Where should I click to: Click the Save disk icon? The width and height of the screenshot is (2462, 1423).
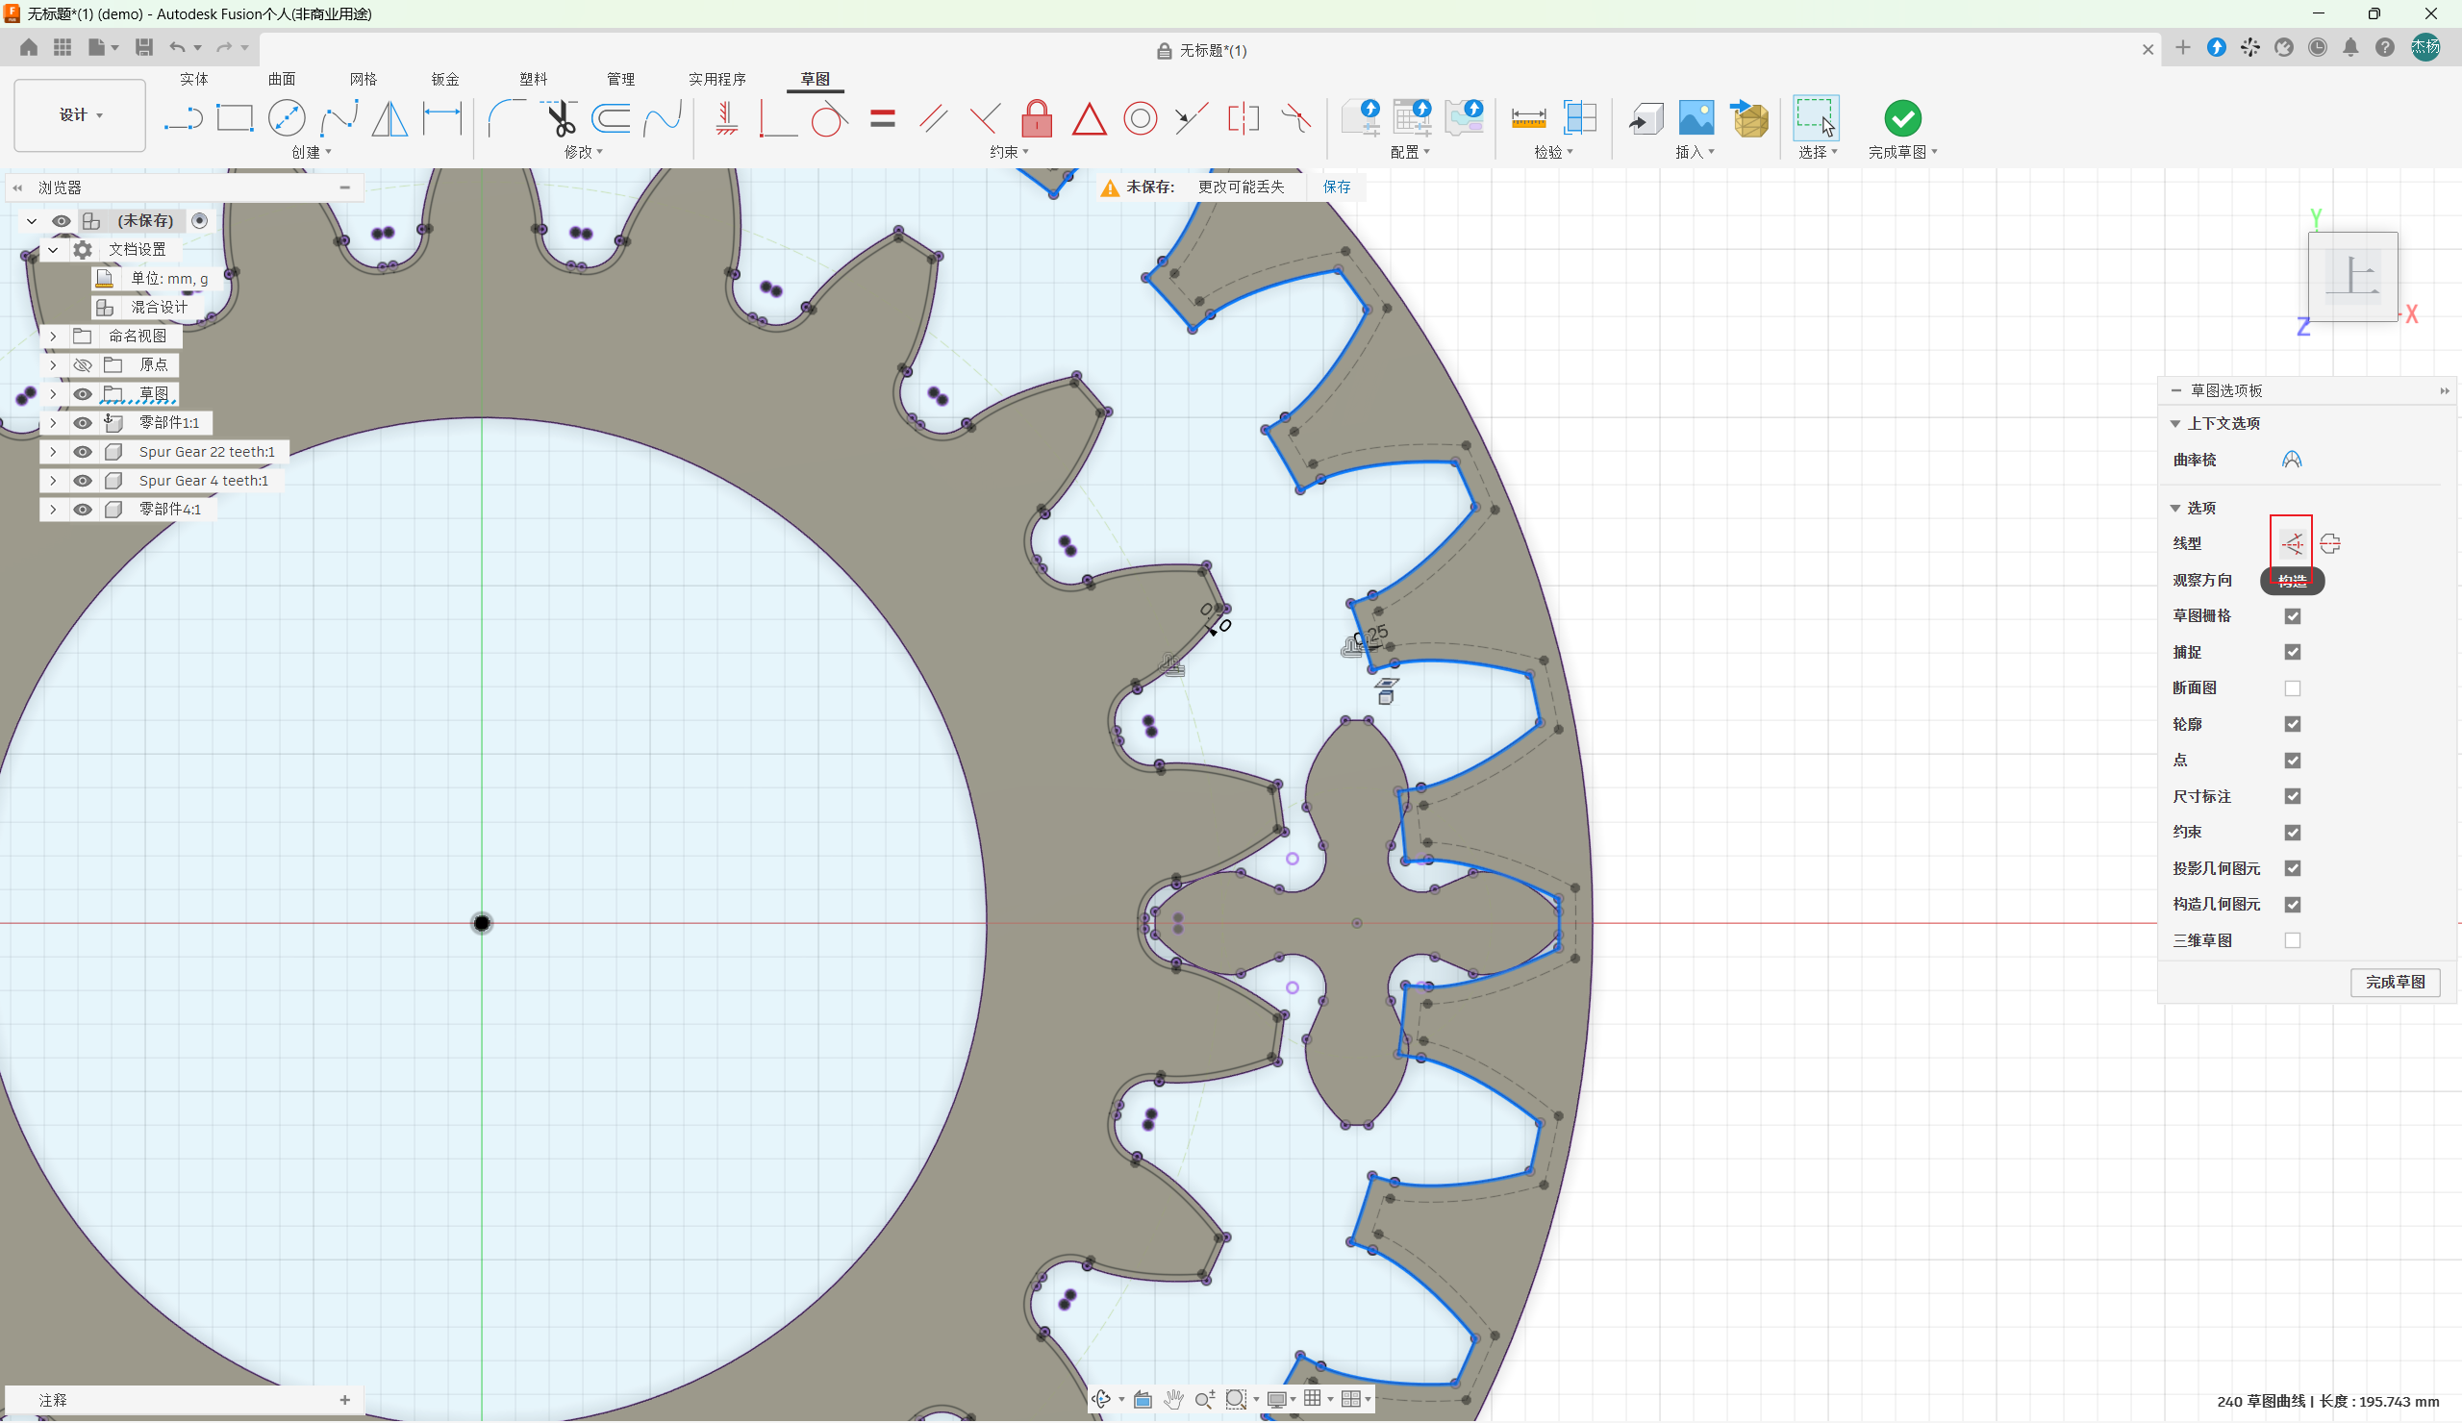143,47
